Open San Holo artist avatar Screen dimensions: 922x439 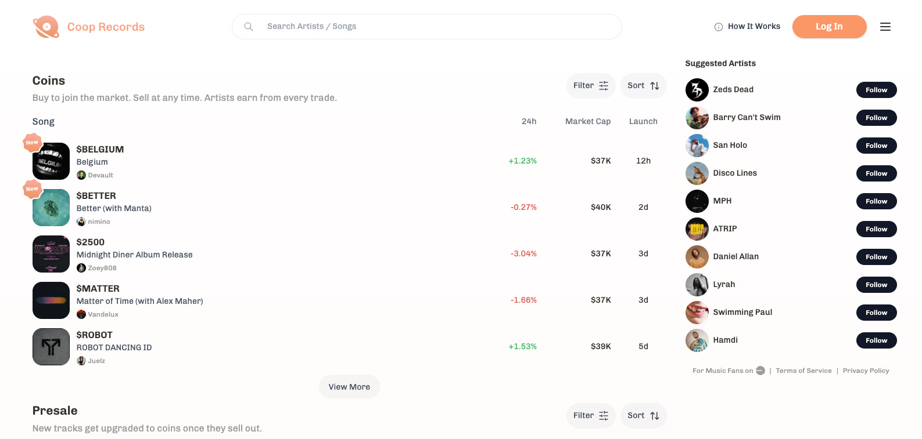(x=697, y=146)
